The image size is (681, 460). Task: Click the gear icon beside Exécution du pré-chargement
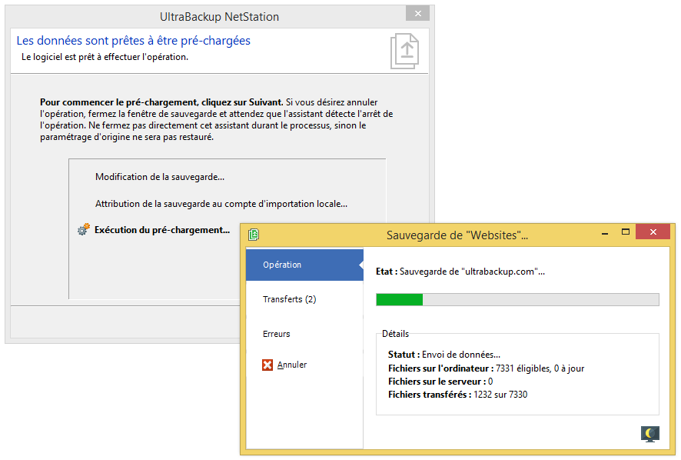tap(84, 229)
